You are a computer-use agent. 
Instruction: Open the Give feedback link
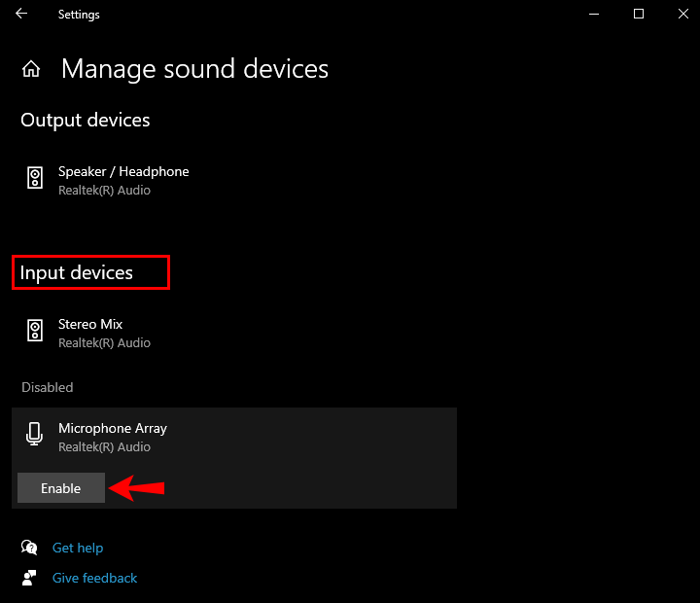[95, 578]
